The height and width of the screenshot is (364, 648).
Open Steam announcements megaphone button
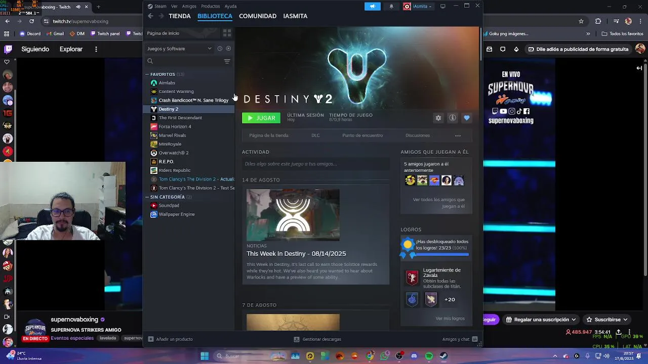372,6
